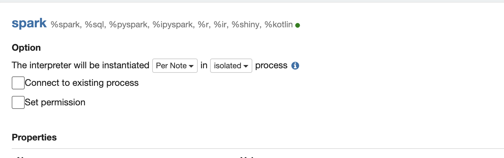Click the blue info icon after "process"
Screen dimensions: 504x158
[x=295, y=66]
